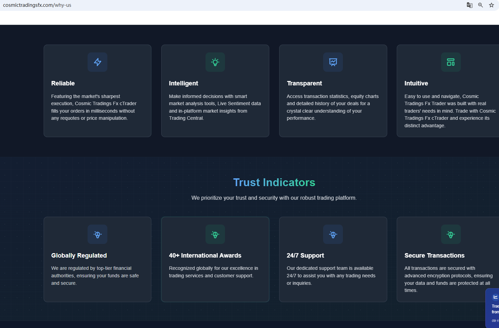Open the Google Translate page option
The image size is (499, 328).
point(469,5)
